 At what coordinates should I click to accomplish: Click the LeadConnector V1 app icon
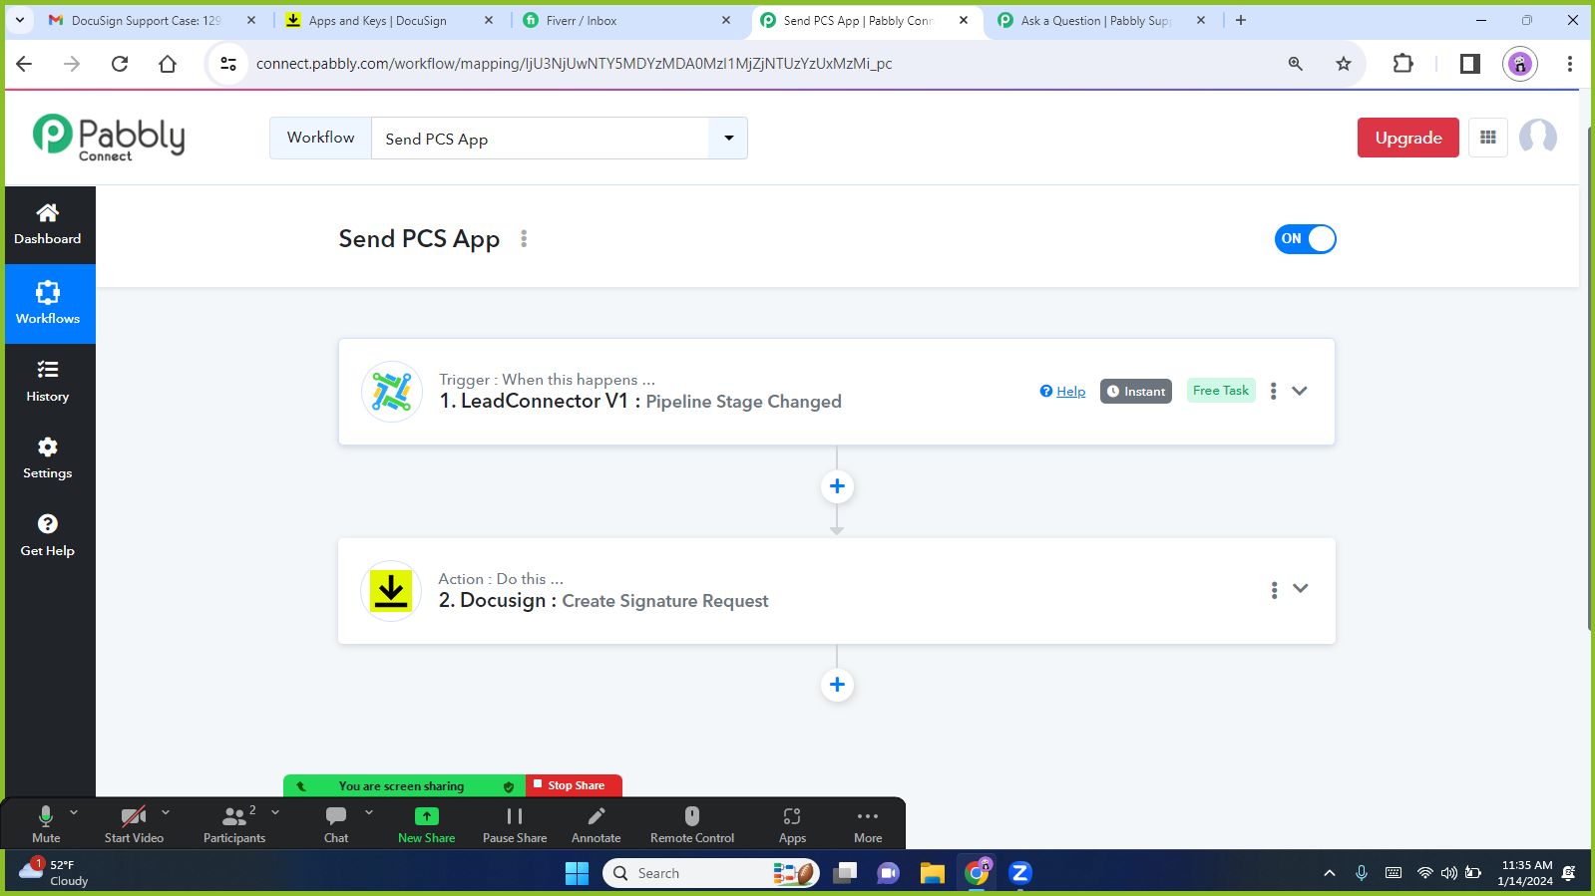click(x=392, y=392)
